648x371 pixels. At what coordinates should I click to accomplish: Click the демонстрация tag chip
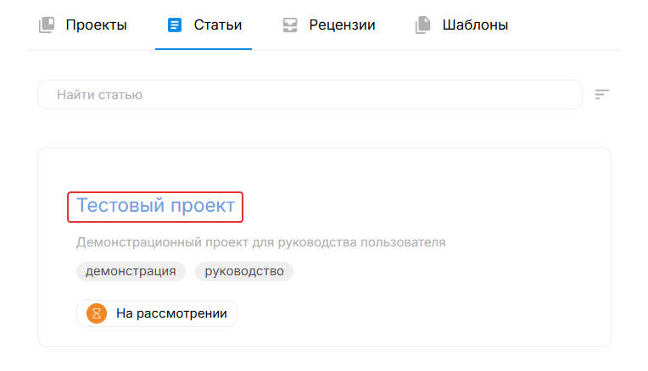pos(131,271)
